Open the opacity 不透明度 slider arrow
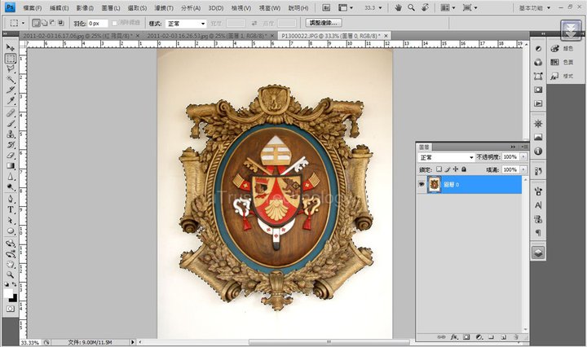587x347 pixels. click(523, 157)
